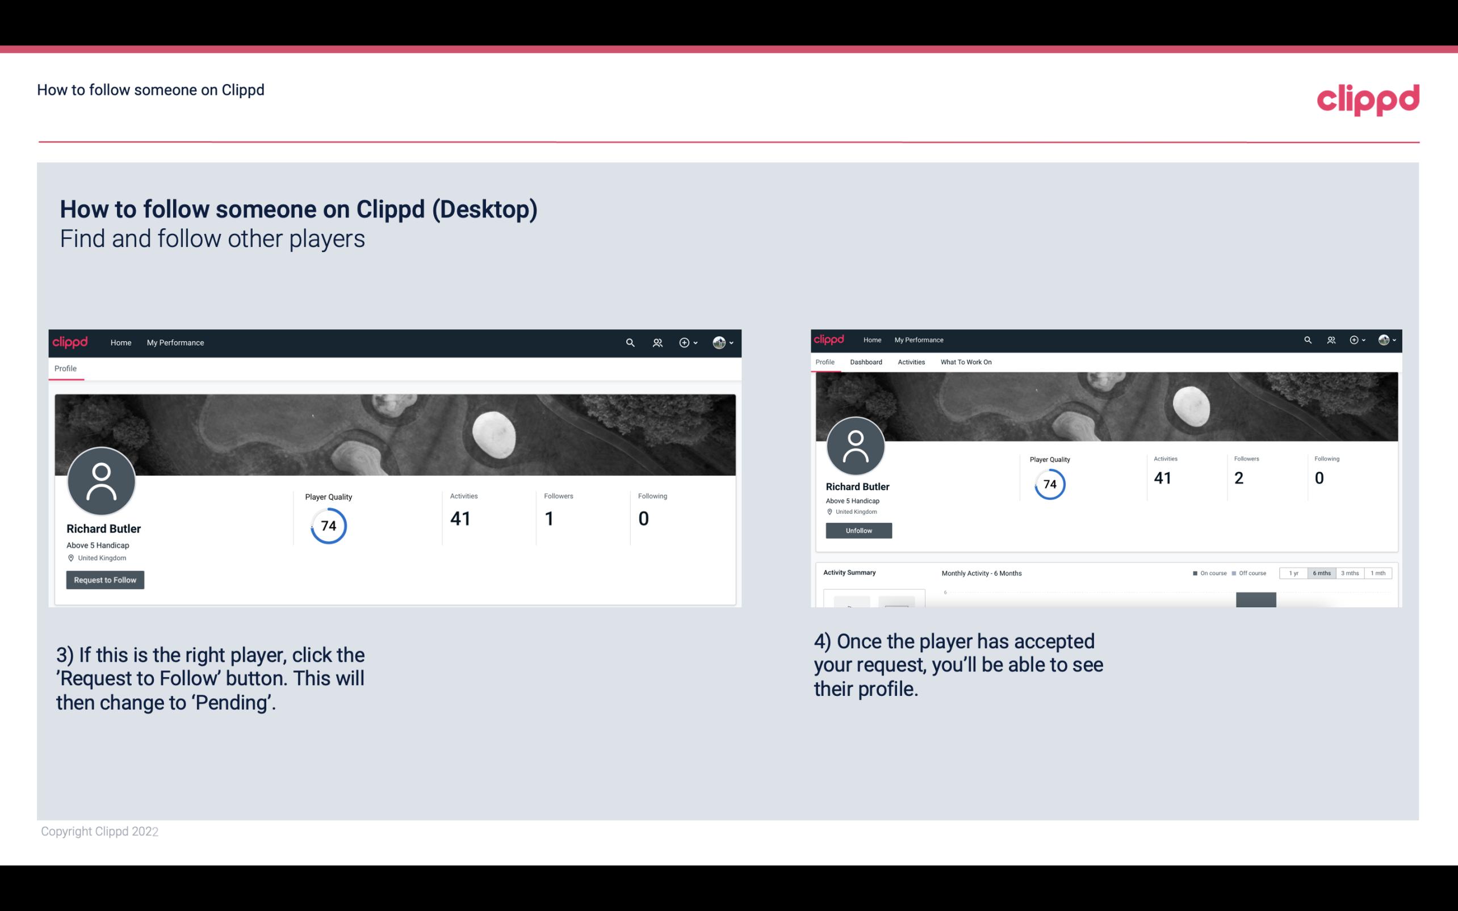The width and height of the screenshot is (1458, 911).
Task: Select the 1 year activity time range slider
Action: point(1294,573)
